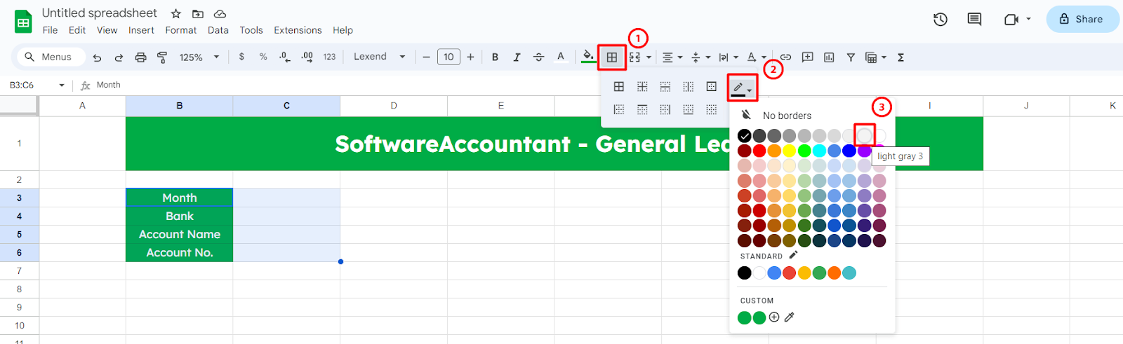Insert comment from the toolbar
This screenshot has width=1123, height=344.
807,57
